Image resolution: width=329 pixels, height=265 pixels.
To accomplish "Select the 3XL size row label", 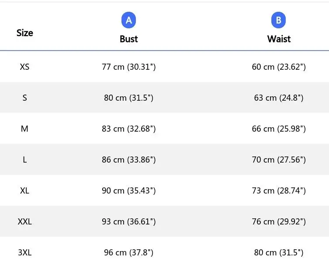I will 25,252.
